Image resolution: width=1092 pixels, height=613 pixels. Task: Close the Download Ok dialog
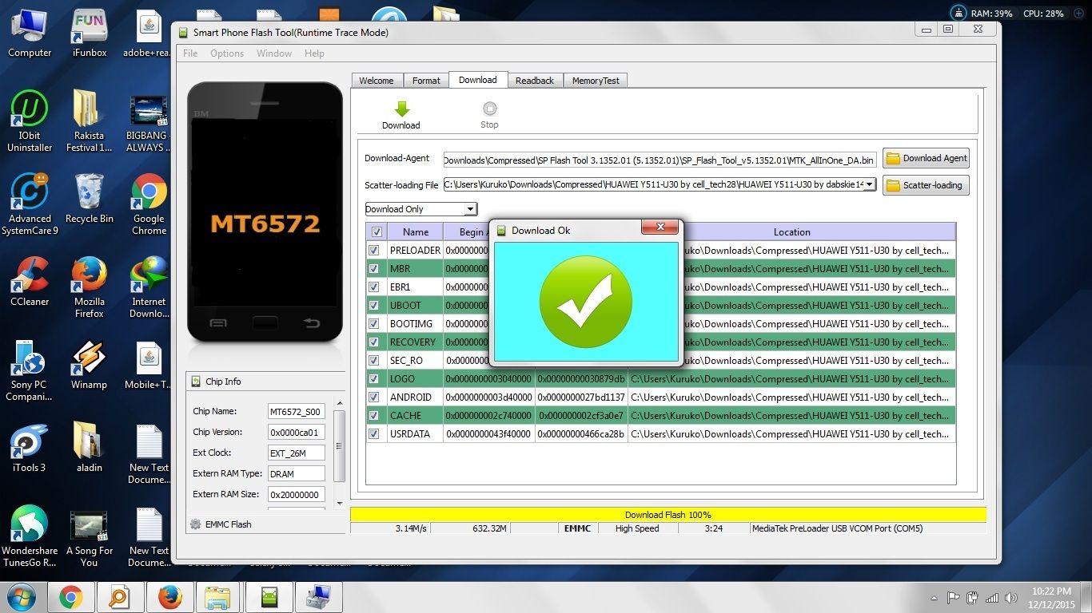[660, 227]
